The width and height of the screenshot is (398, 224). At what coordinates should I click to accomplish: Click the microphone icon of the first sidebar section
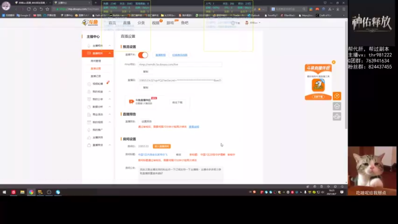89,46
